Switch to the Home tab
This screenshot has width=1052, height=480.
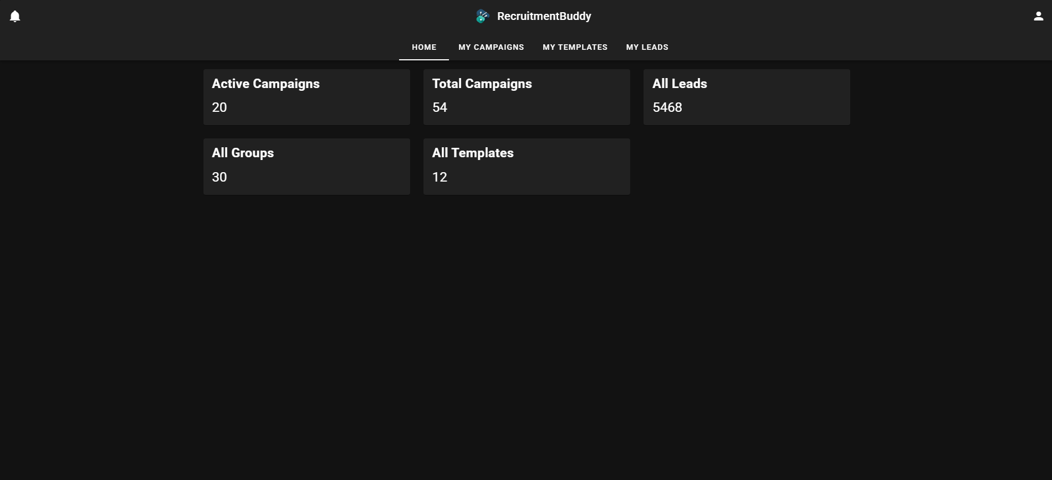click(424, 47)
